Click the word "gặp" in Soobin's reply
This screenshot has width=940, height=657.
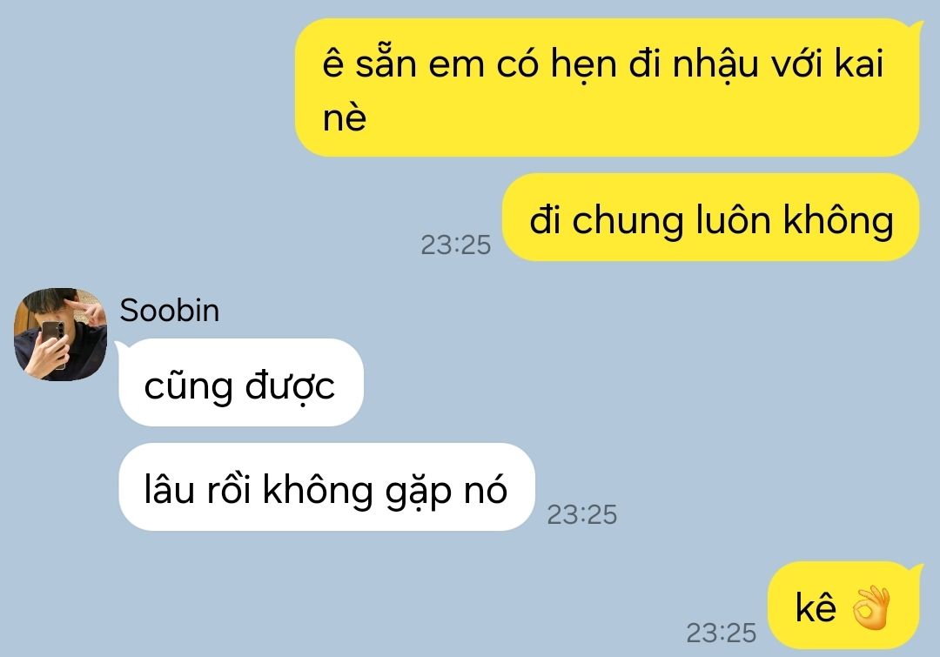[418, 492]
